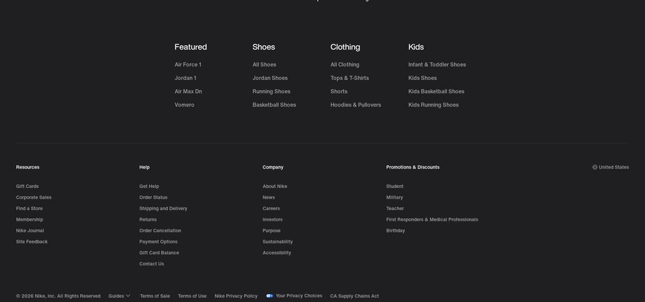Open Terms of Use
Screen dimensions: 645x302
[192, 296]
